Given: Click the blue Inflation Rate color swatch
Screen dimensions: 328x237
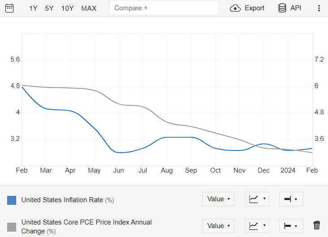Looking at the screenshot, I should click(x=12, y=200).
